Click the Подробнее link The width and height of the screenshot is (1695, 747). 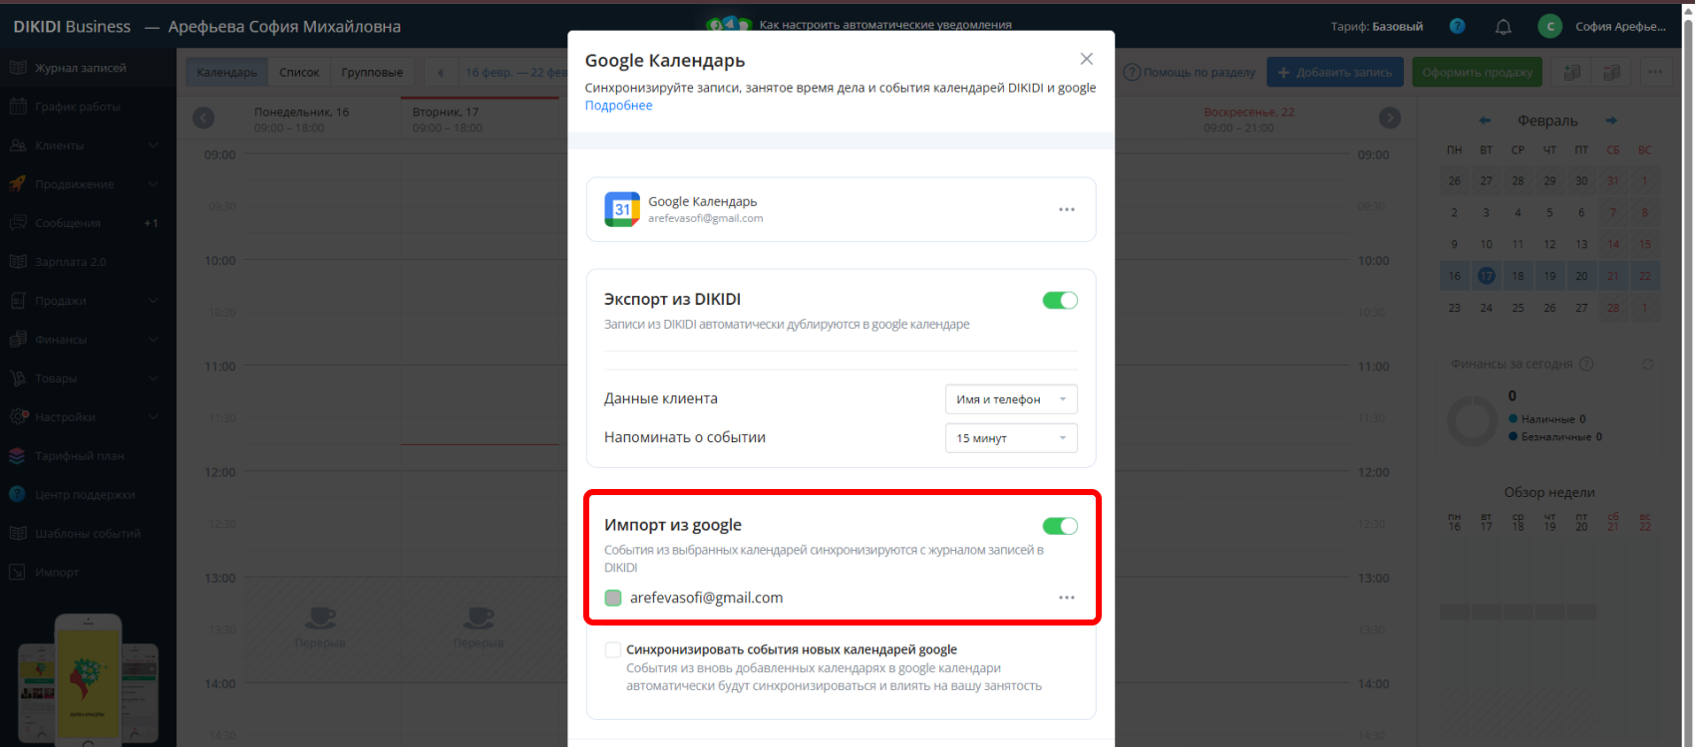pos(618,106)
